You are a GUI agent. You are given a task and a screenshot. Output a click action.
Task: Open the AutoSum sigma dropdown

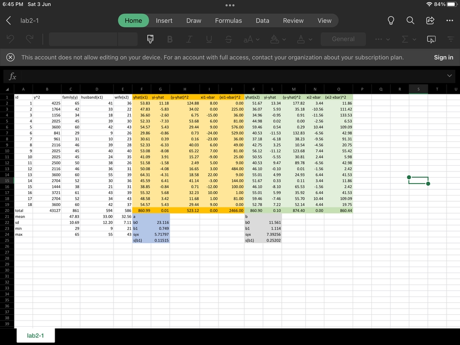[x=409, y=39]
